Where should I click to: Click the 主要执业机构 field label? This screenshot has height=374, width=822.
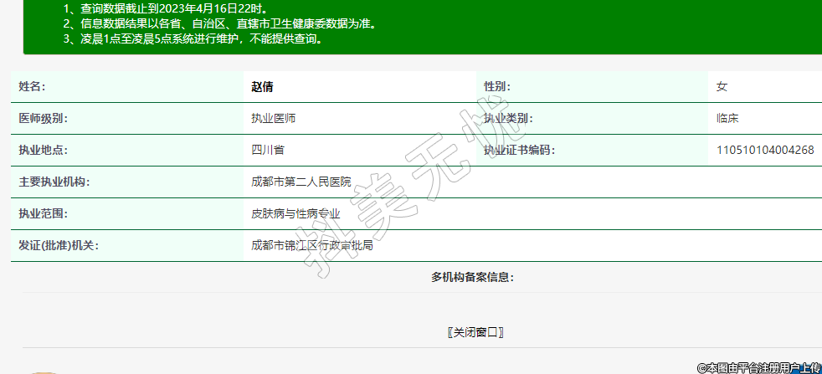click(54, 182)
